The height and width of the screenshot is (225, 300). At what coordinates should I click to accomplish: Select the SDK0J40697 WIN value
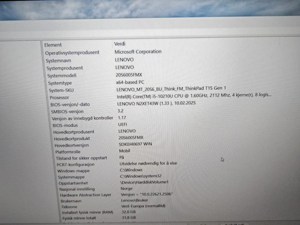(x=135, y=144)
